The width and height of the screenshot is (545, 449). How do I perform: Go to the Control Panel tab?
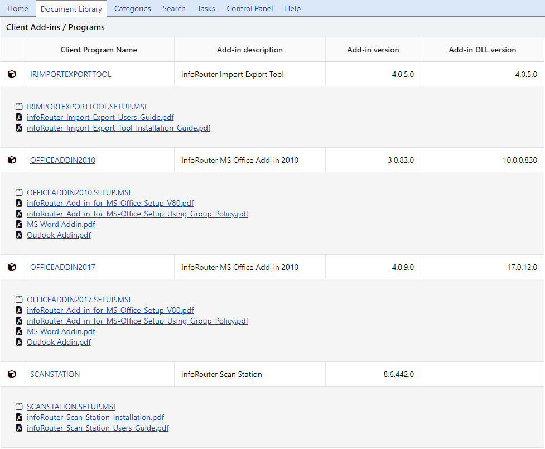tap(249, 8)
